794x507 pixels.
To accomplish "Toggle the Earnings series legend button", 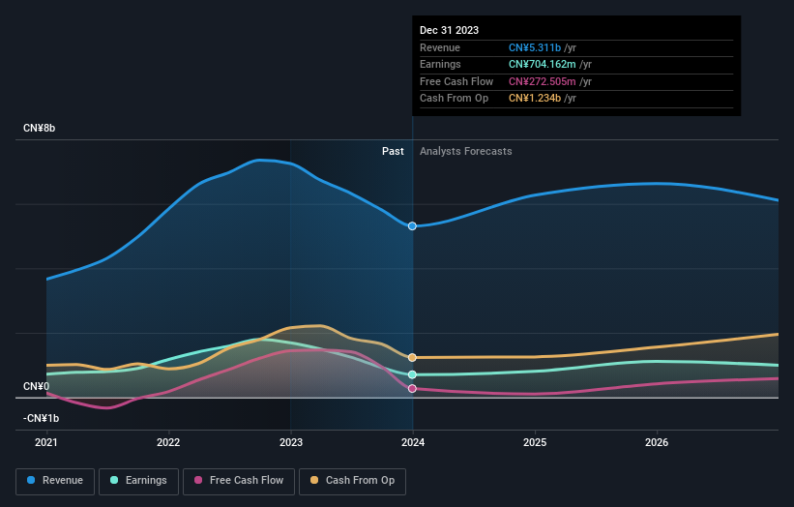I will point(138,481).
